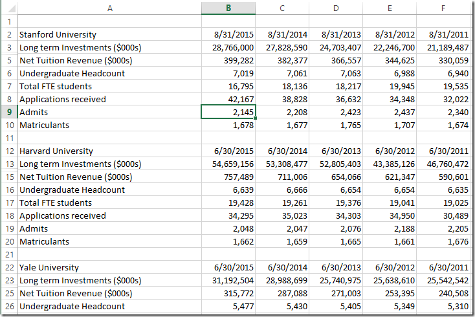Click the Stanford University cell

pos(109,34)
